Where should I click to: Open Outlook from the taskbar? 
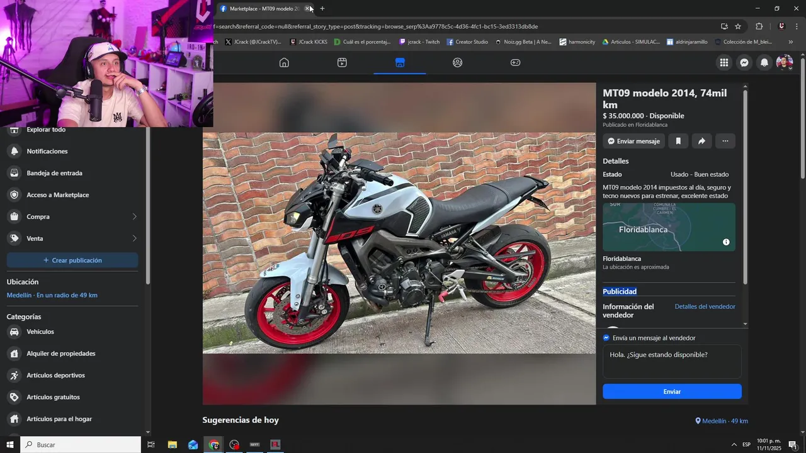[x=193, y=445]
